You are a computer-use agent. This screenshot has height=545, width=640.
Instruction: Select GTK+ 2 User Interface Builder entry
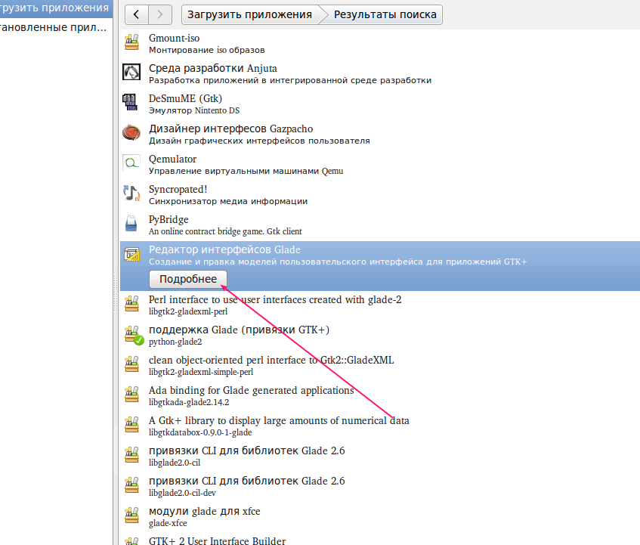217,540
